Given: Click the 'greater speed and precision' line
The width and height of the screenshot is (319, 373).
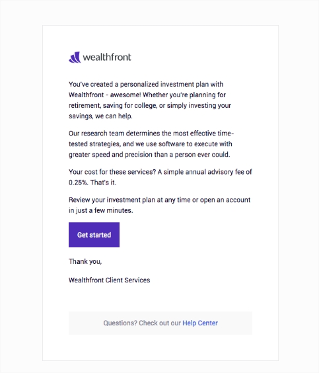Looking at the screenshot, I should pos(149,155).
